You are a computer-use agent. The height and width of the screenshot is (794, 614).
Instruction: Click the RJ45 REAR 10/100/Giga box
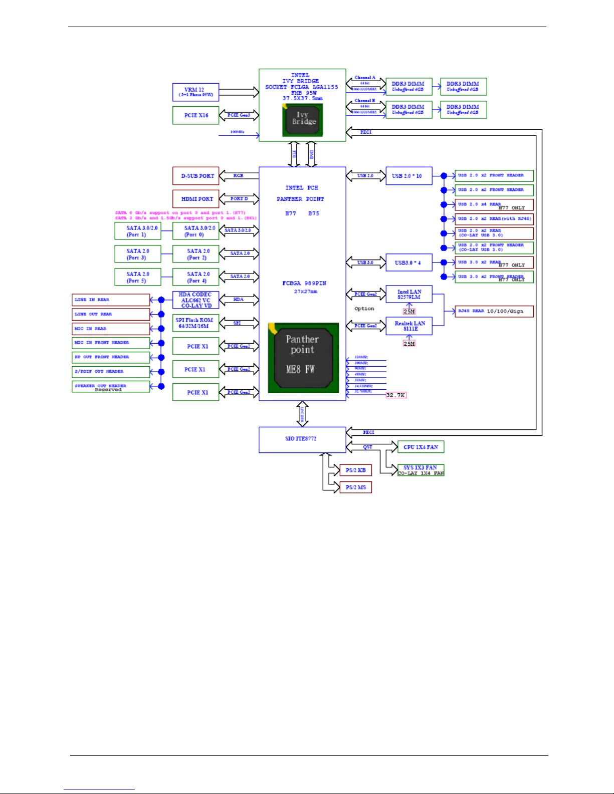pos(494,312)
